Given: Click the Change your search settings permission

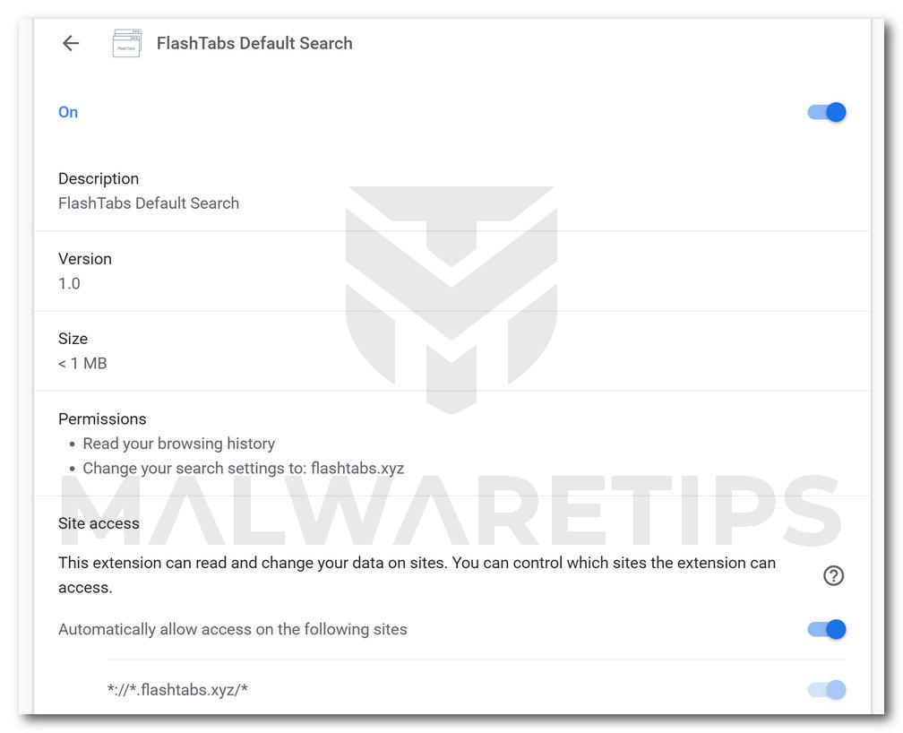Looking at the screenshot, I should click(x=243, y=468).
